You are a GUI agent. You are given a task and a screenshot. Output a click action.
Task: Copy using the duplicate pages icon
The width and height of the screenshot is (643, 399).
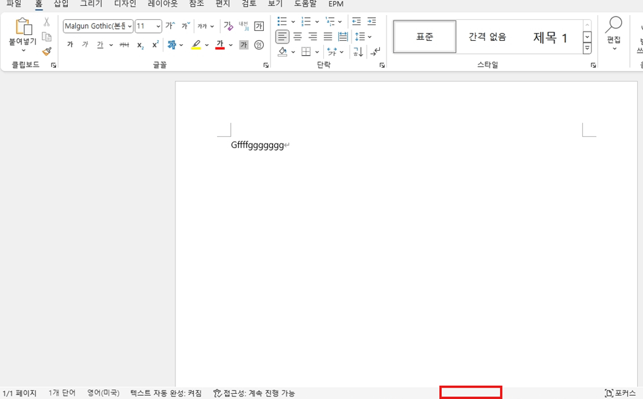47,37
